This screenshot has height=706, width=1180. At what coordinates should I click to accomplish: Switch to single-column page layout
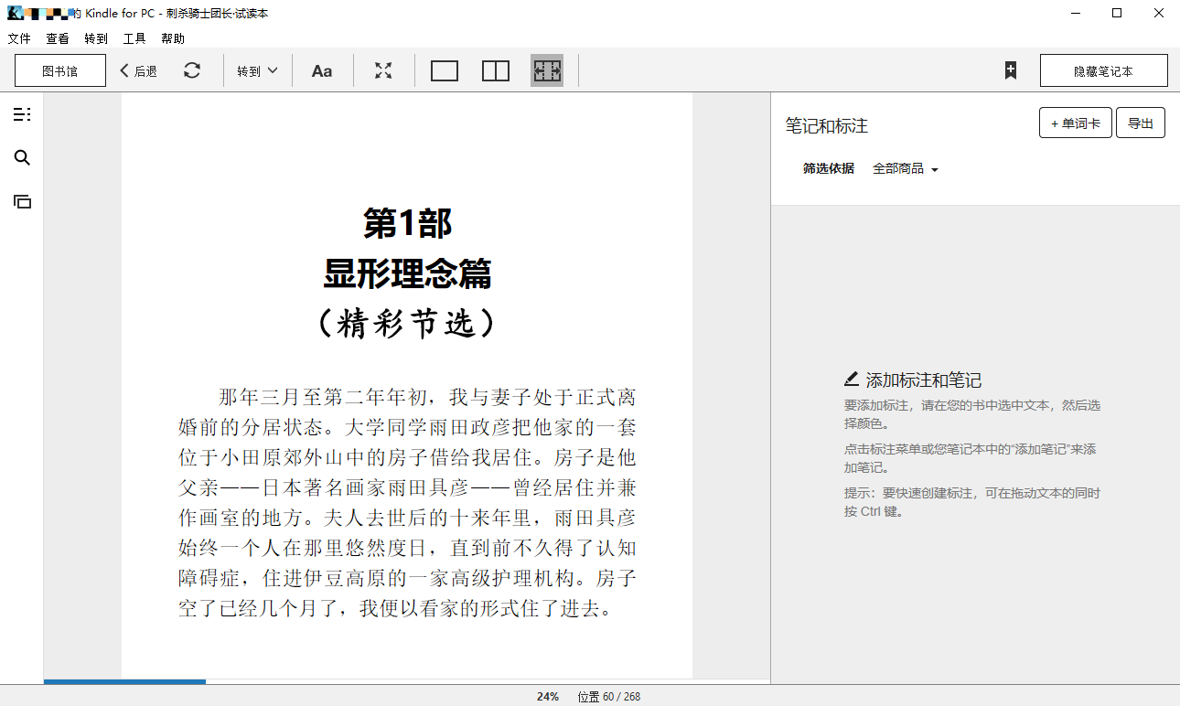point(445,70)
